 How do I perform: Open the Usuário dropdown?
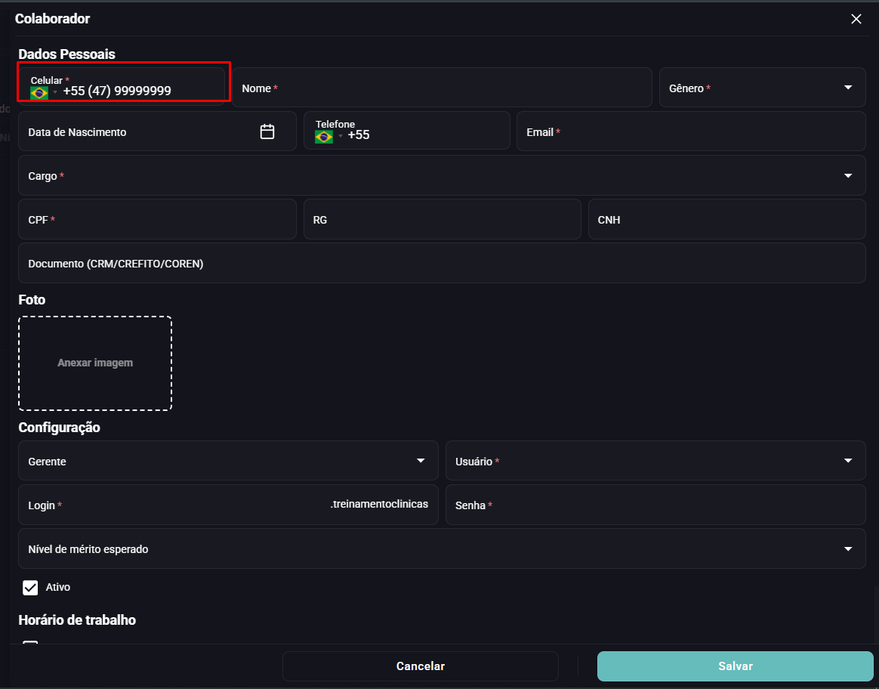[x=655, y=460]
